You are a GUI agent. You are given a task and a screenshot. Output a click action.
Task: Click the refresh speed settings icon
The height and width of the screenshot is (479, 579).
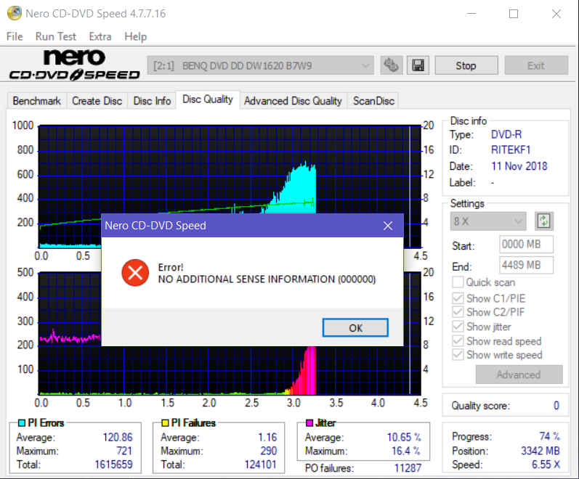544,221
